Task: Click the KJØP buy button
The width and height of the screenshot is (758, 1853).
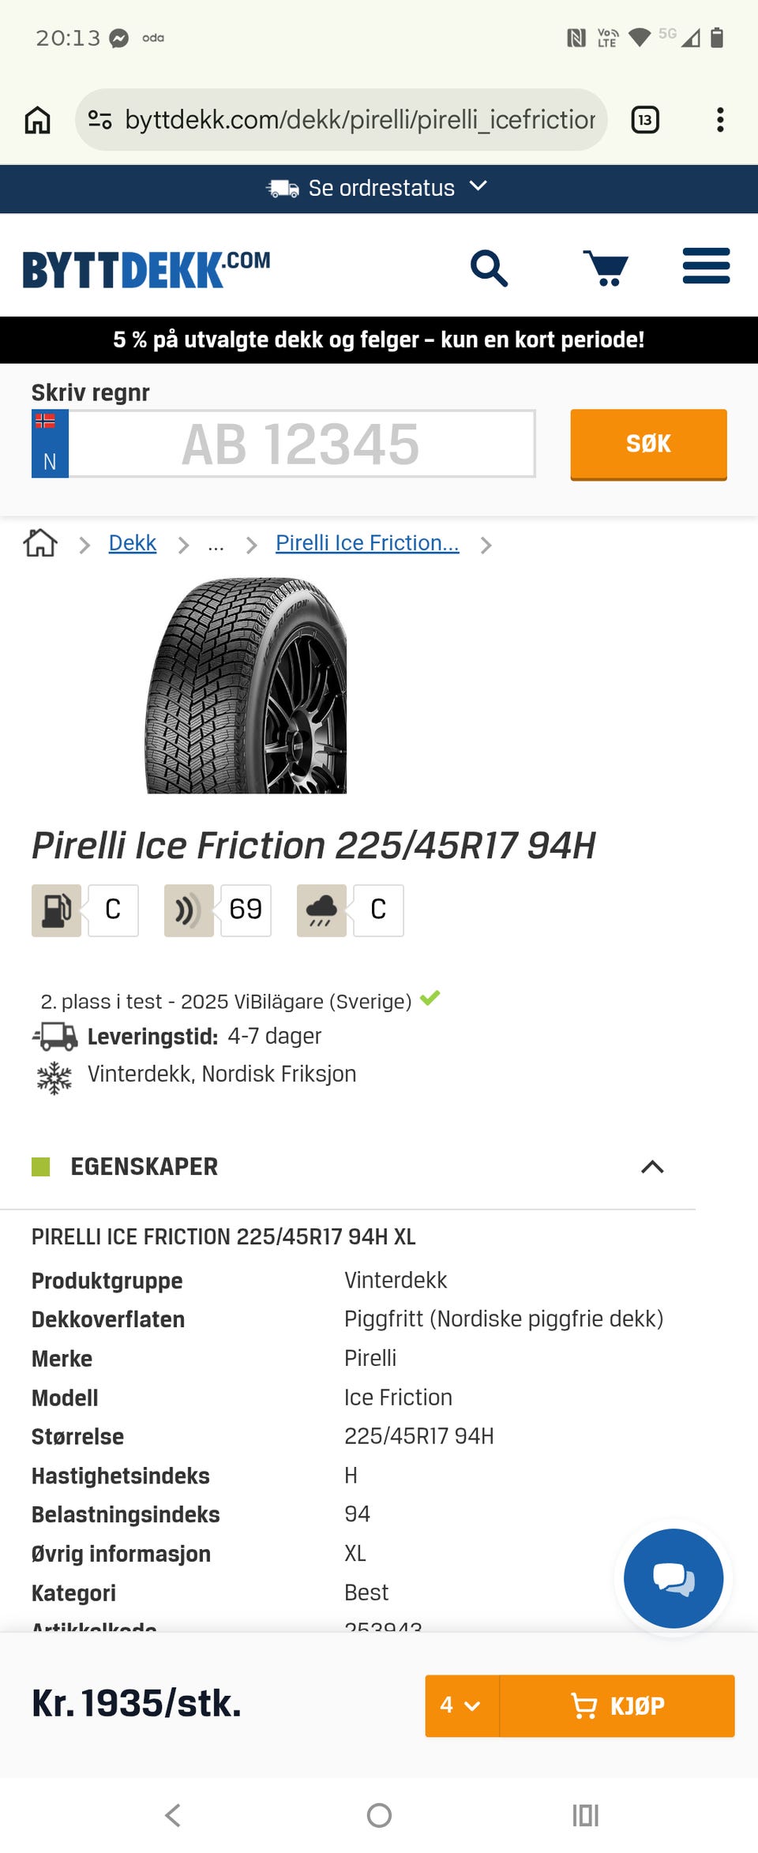Action: (617, 1706)
